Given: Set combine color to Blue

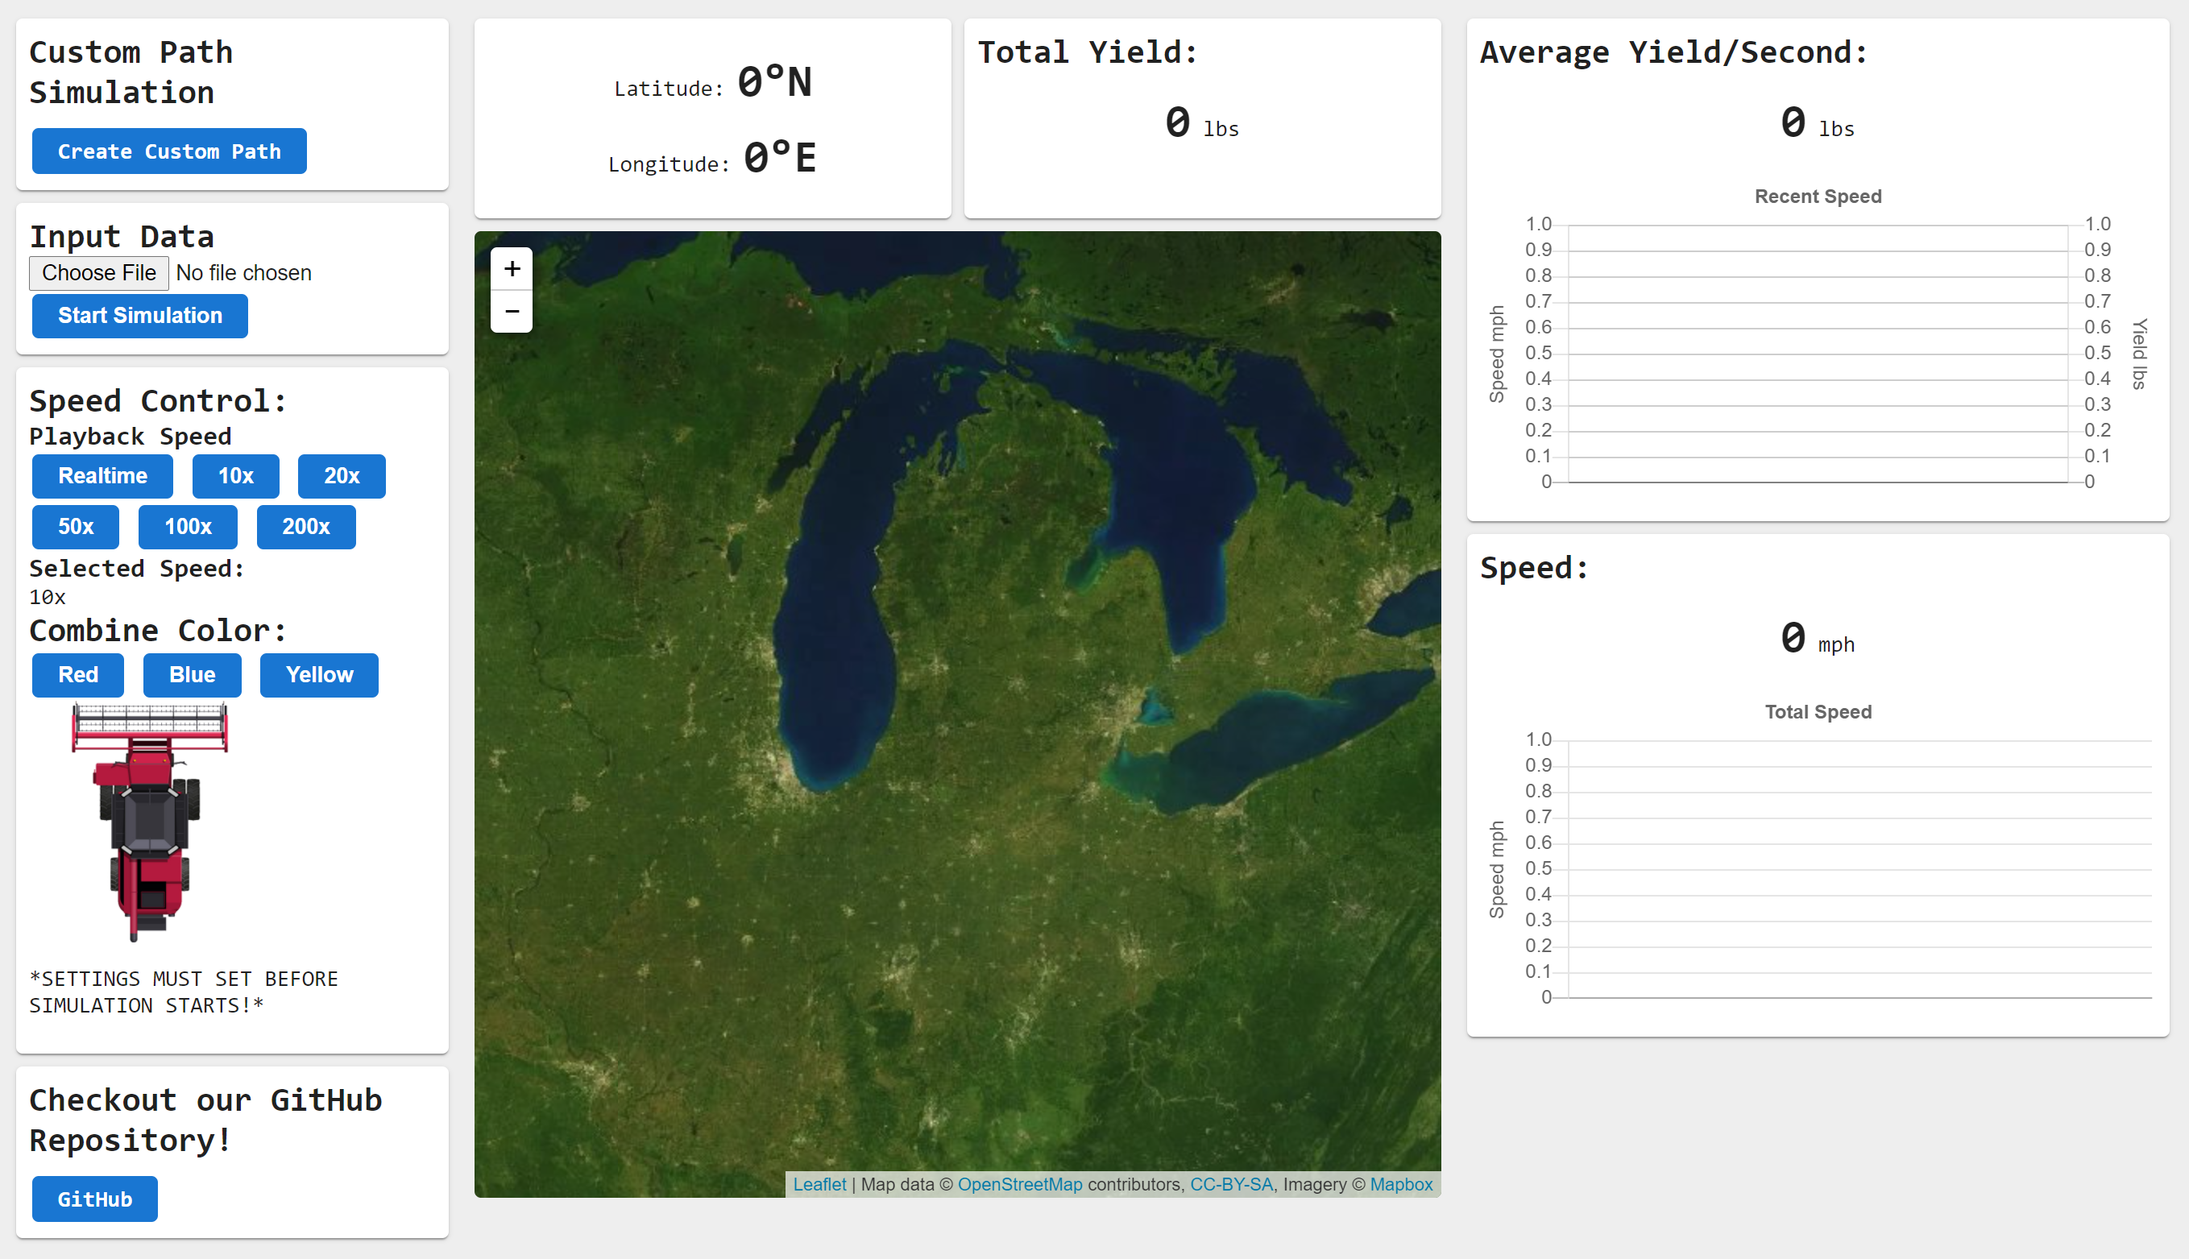Looking at the screenshot, I should (x=192, y=675).
